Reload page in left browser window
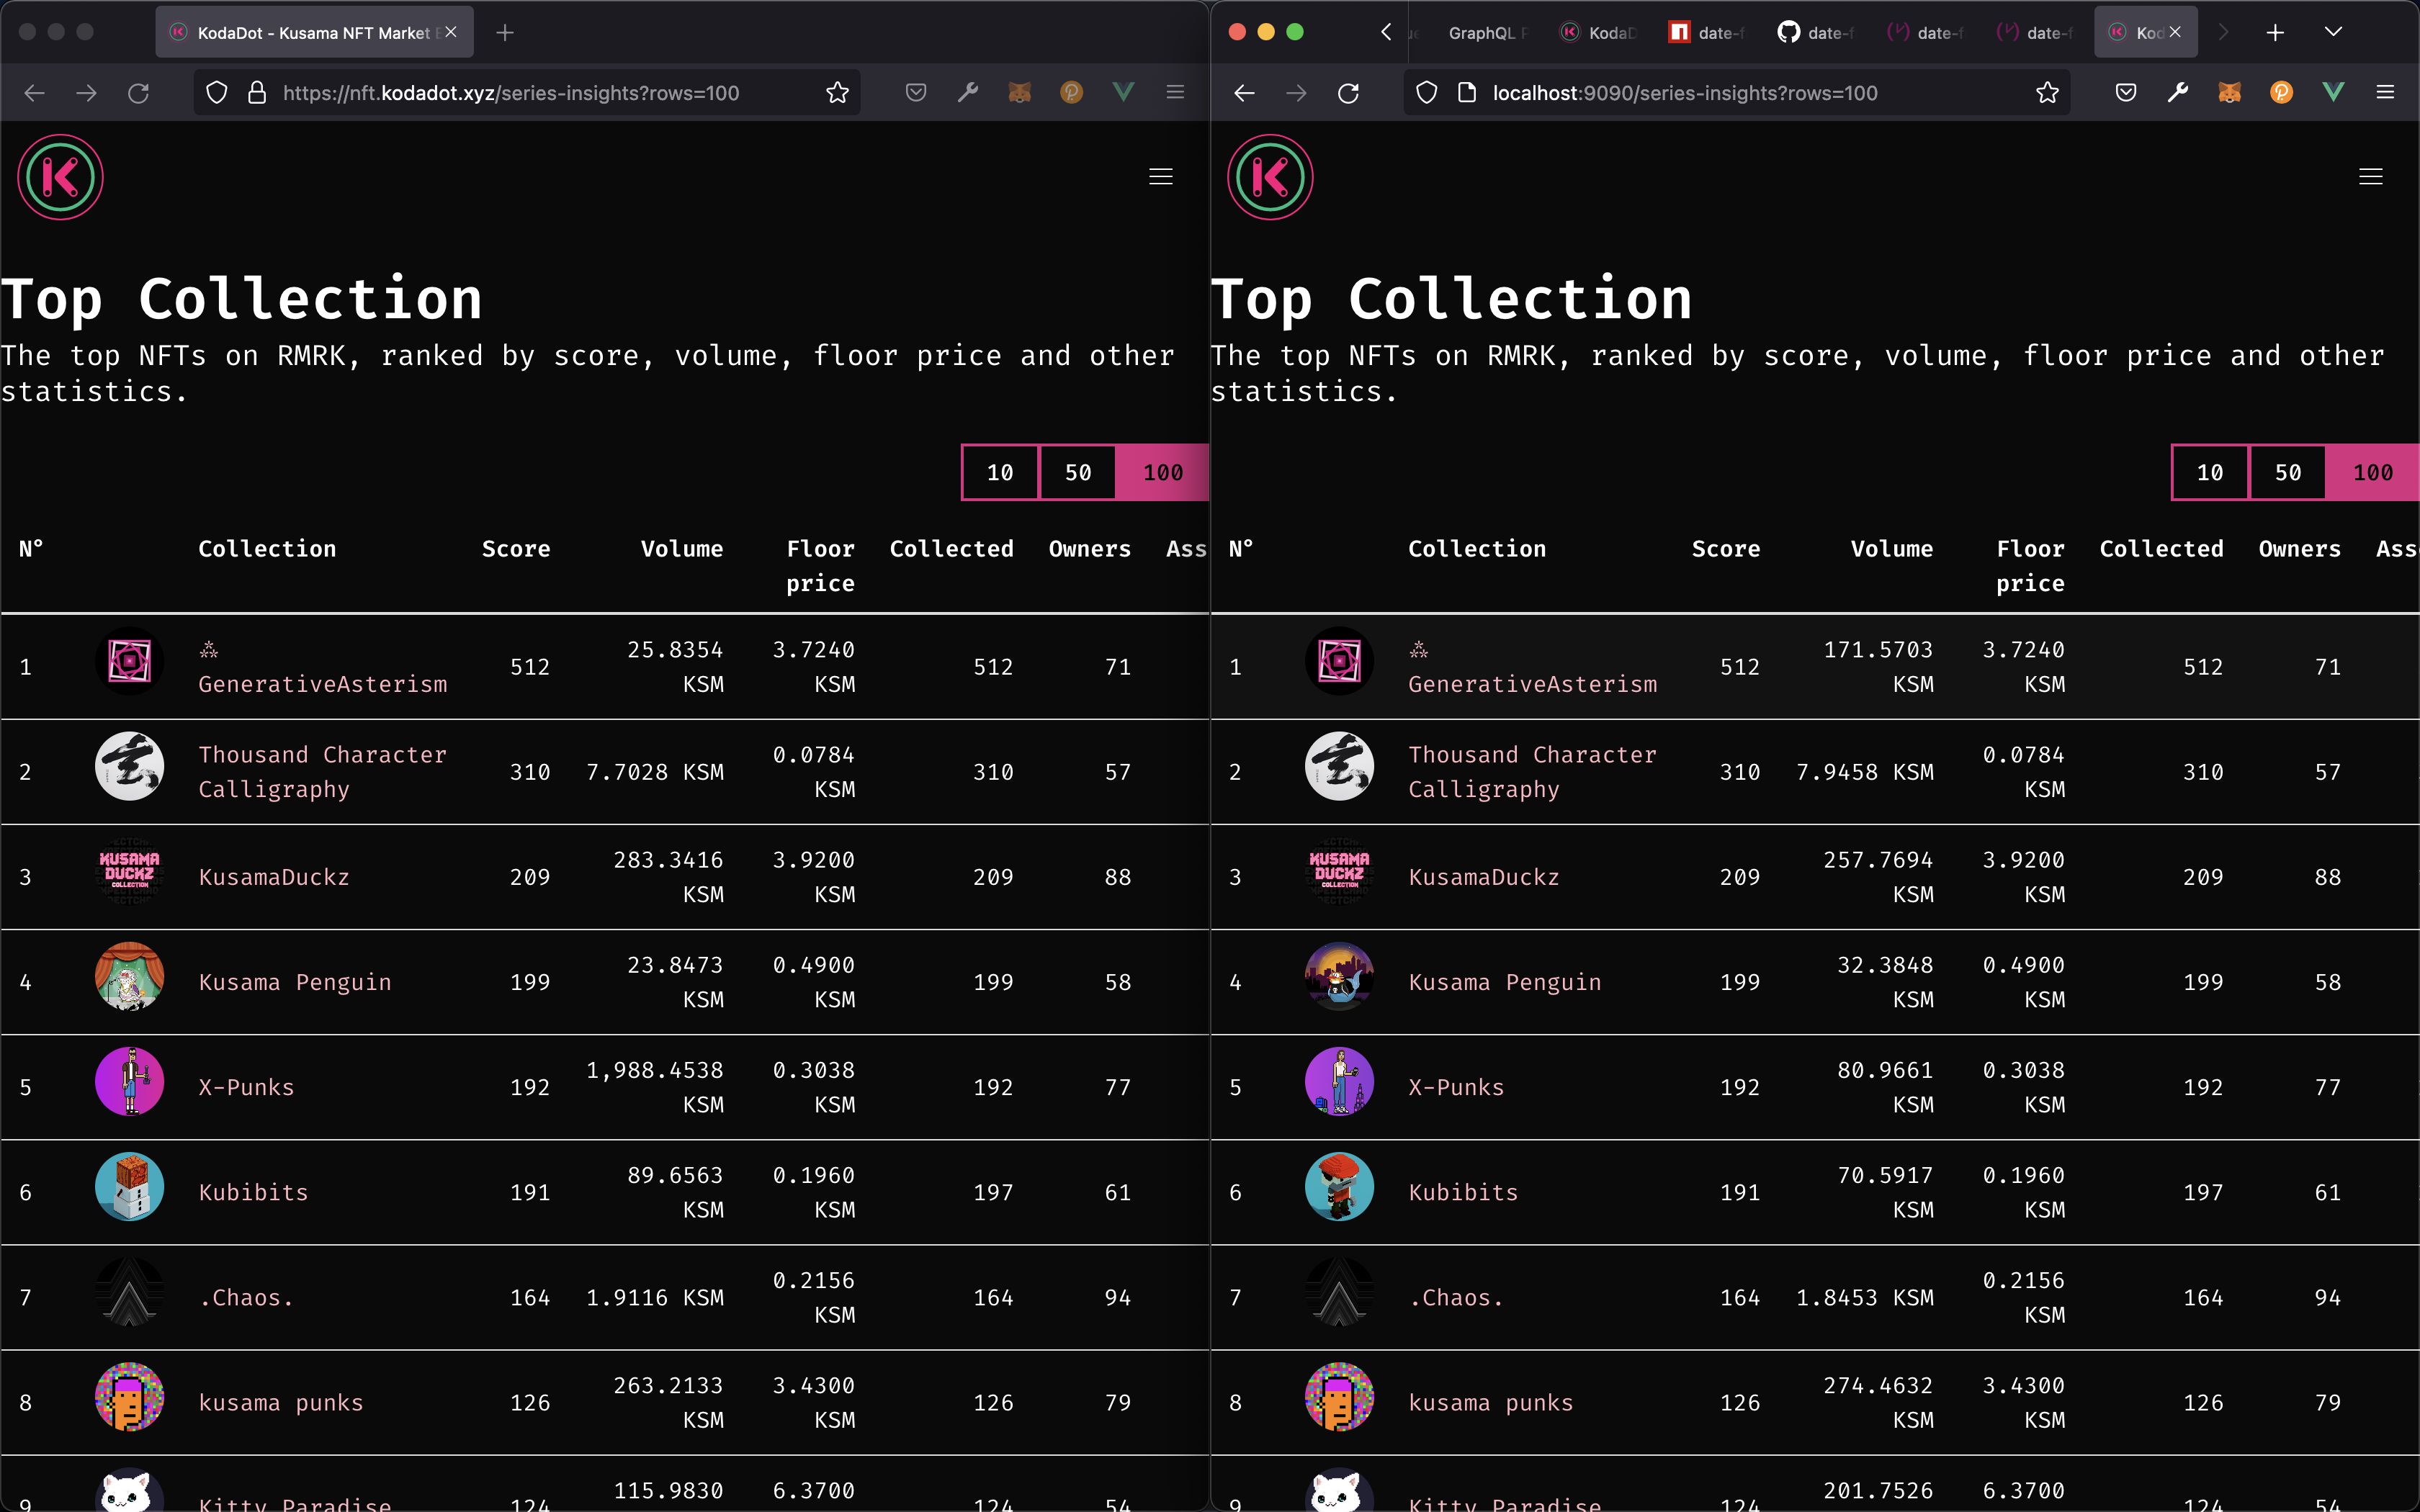Image resolution: width=2420 pixels, height=1512 pixels. 138,93
